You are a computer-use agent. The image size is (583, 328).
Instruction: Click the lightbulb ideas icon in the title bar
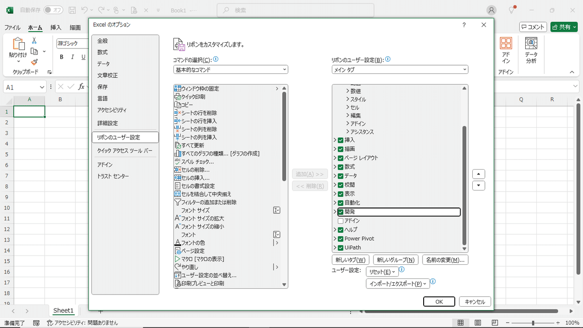pyautogui.click(x=512, y=10)
